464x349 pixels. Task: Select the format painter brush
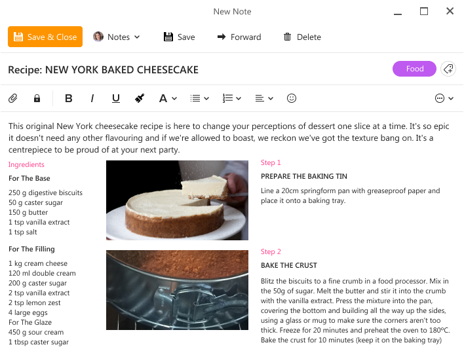point(139,98)
